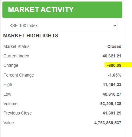Screen dimensions: 132x137
Task: Click the -1.65% percent change value
Action: click(x=114, y=75)
